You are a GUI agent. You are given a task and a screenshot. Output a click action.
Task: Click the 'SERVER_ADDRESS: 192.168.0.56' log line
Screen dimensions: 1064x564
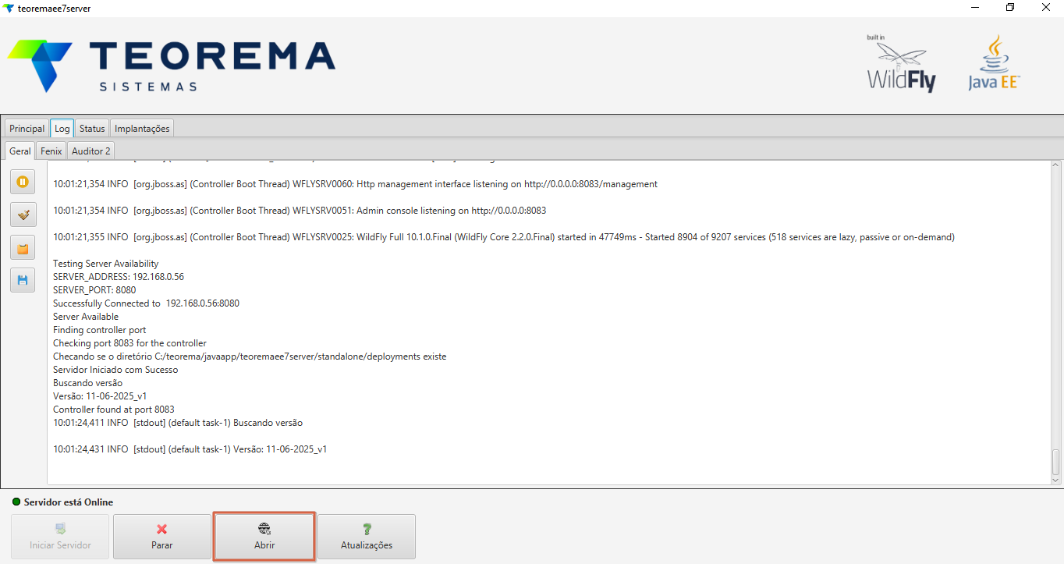(x=119, y=277)
